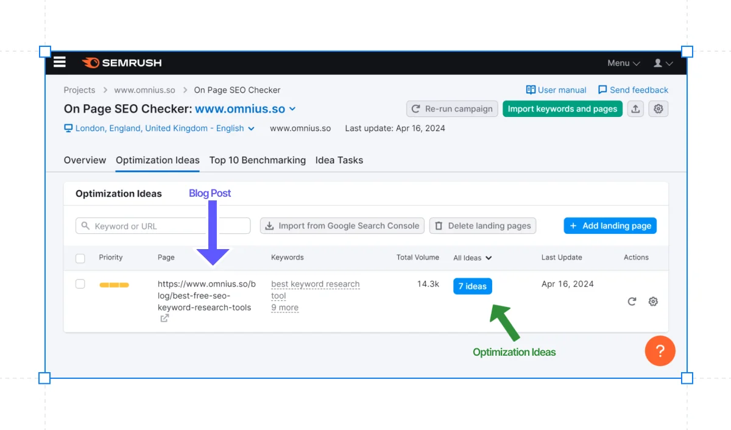This screenshot has height=430, width=731.
Task: Switch to the Top 10 Benchmarking tab
Action: pyautogui.click(x=257, y=160)
